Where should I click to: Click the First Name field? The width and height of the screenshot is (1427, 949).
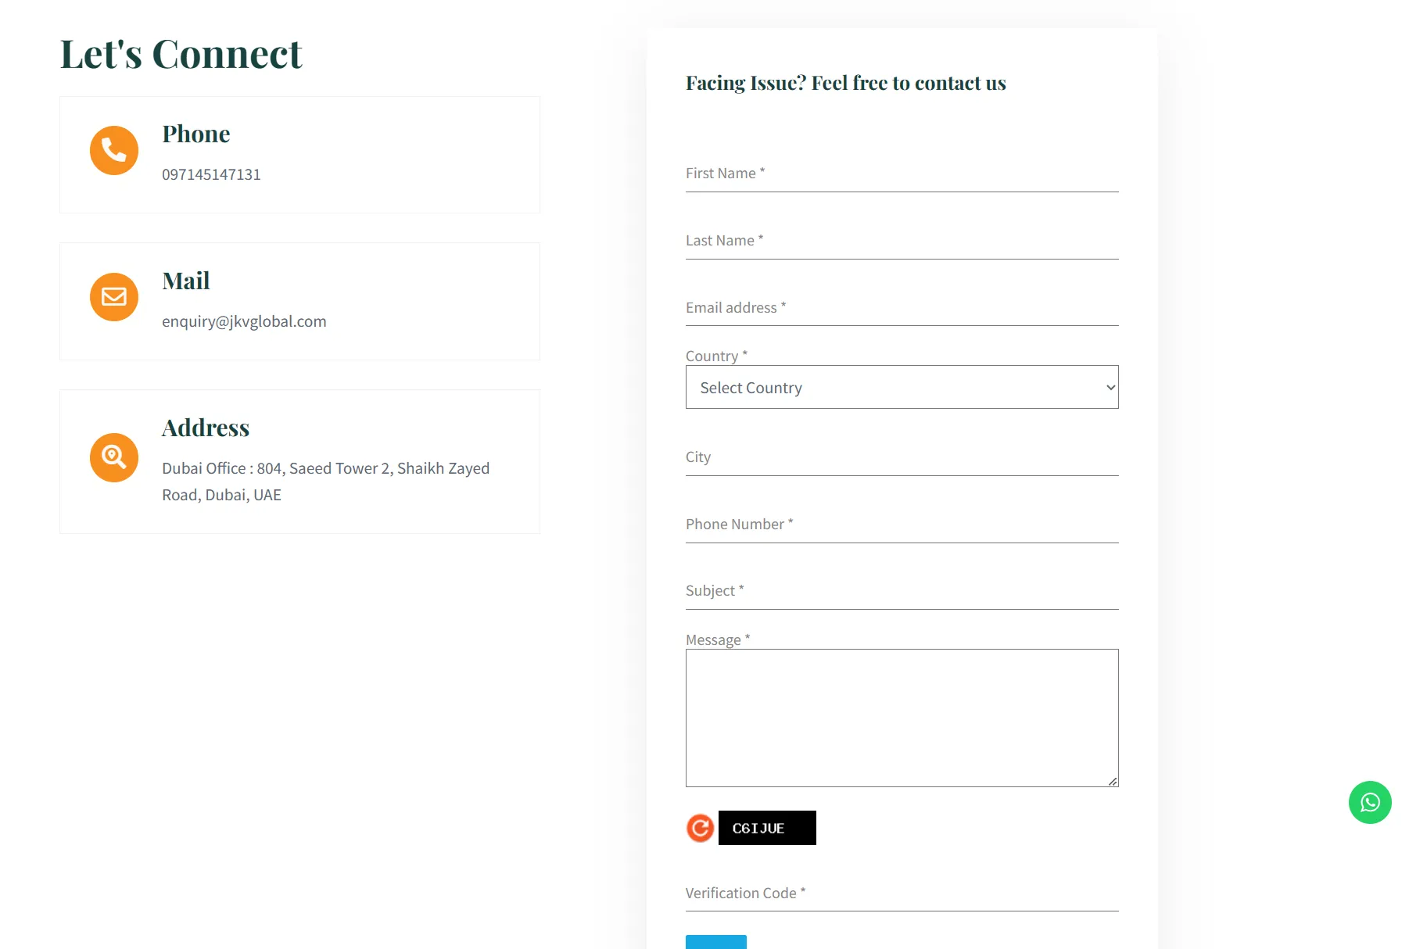902,174
